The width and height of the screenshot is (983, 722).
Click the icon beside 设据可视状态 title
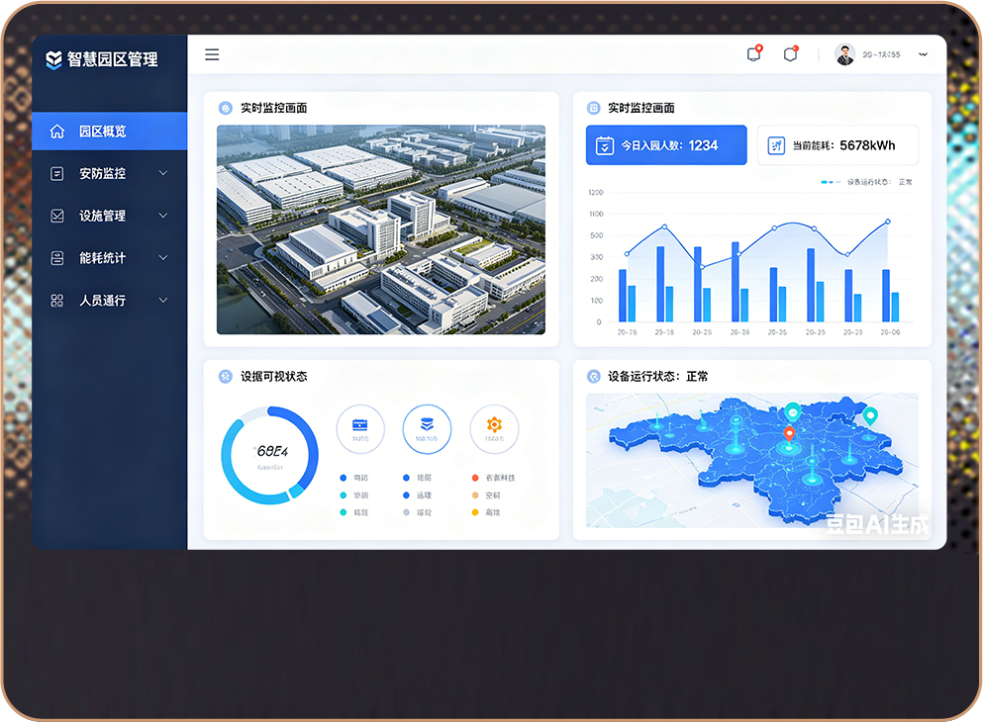coord(225,377)
